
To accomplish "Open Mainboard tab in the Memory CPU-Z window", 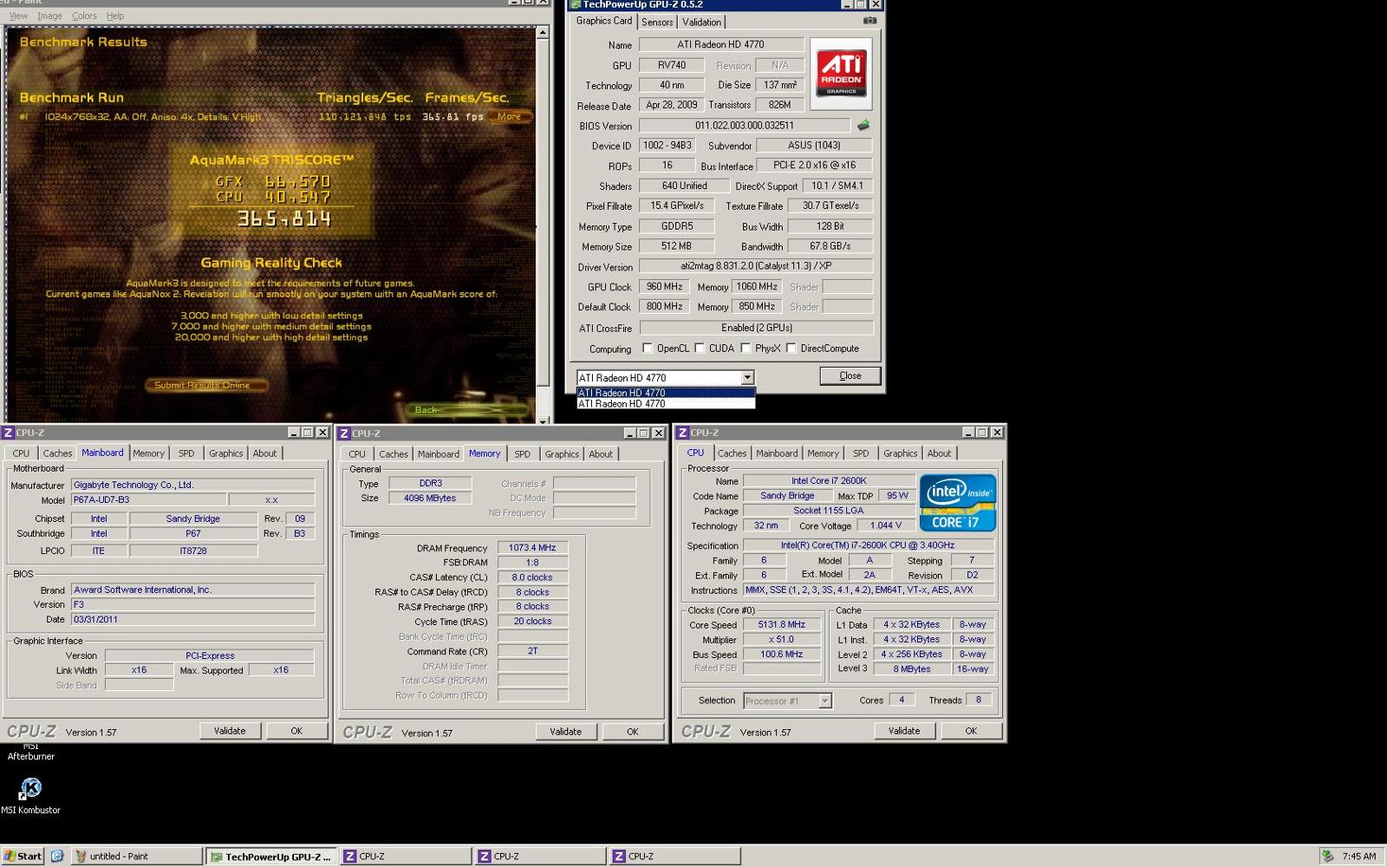I will [x=439, y=454].
